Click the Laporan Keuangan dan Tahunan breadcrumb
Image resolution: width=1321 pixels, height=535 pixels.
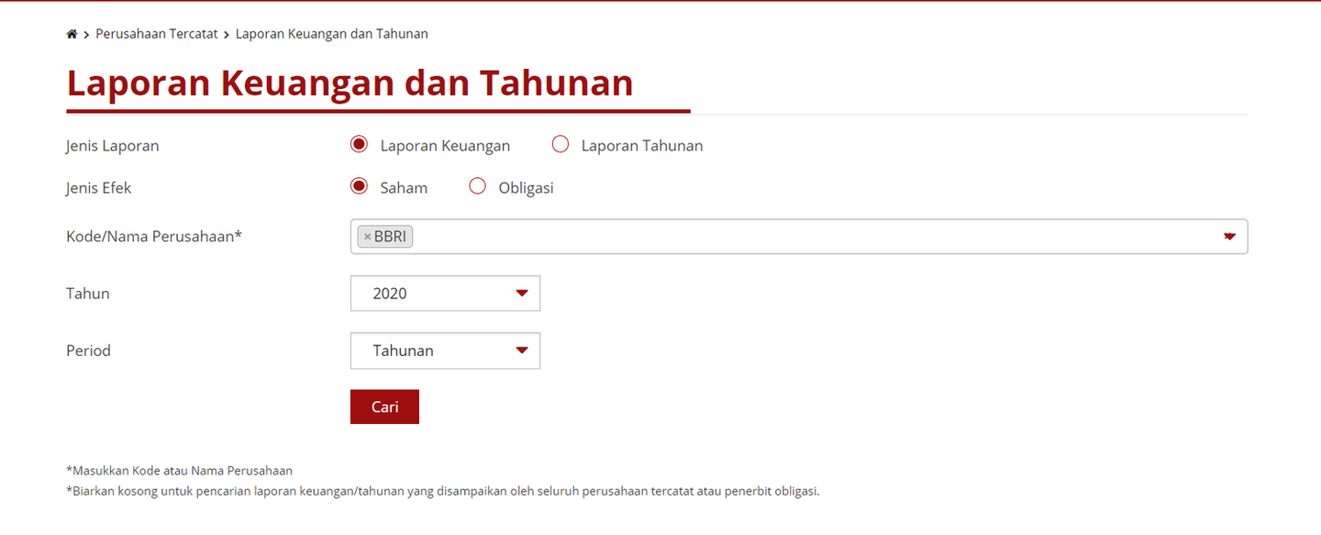331,34
